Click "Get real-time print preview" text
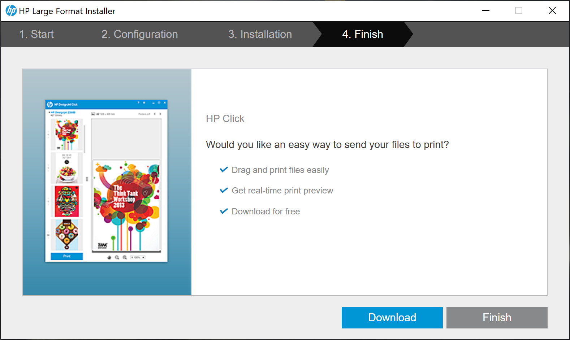The image size is (570, 340). click(x=282, y=191)
